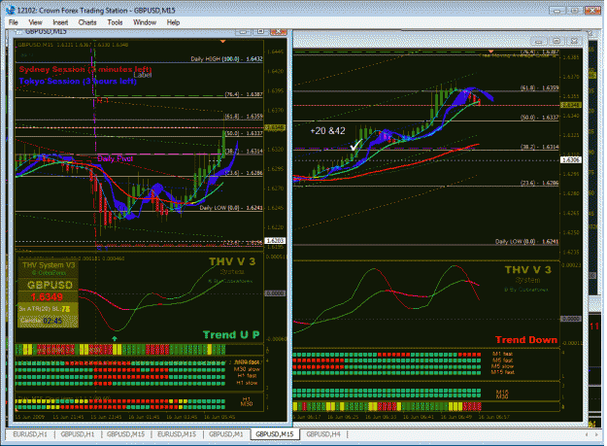The width and height of the screenshot is (607, 446).
Task: Select the Daily Pivot label
Action: [116, 158]
